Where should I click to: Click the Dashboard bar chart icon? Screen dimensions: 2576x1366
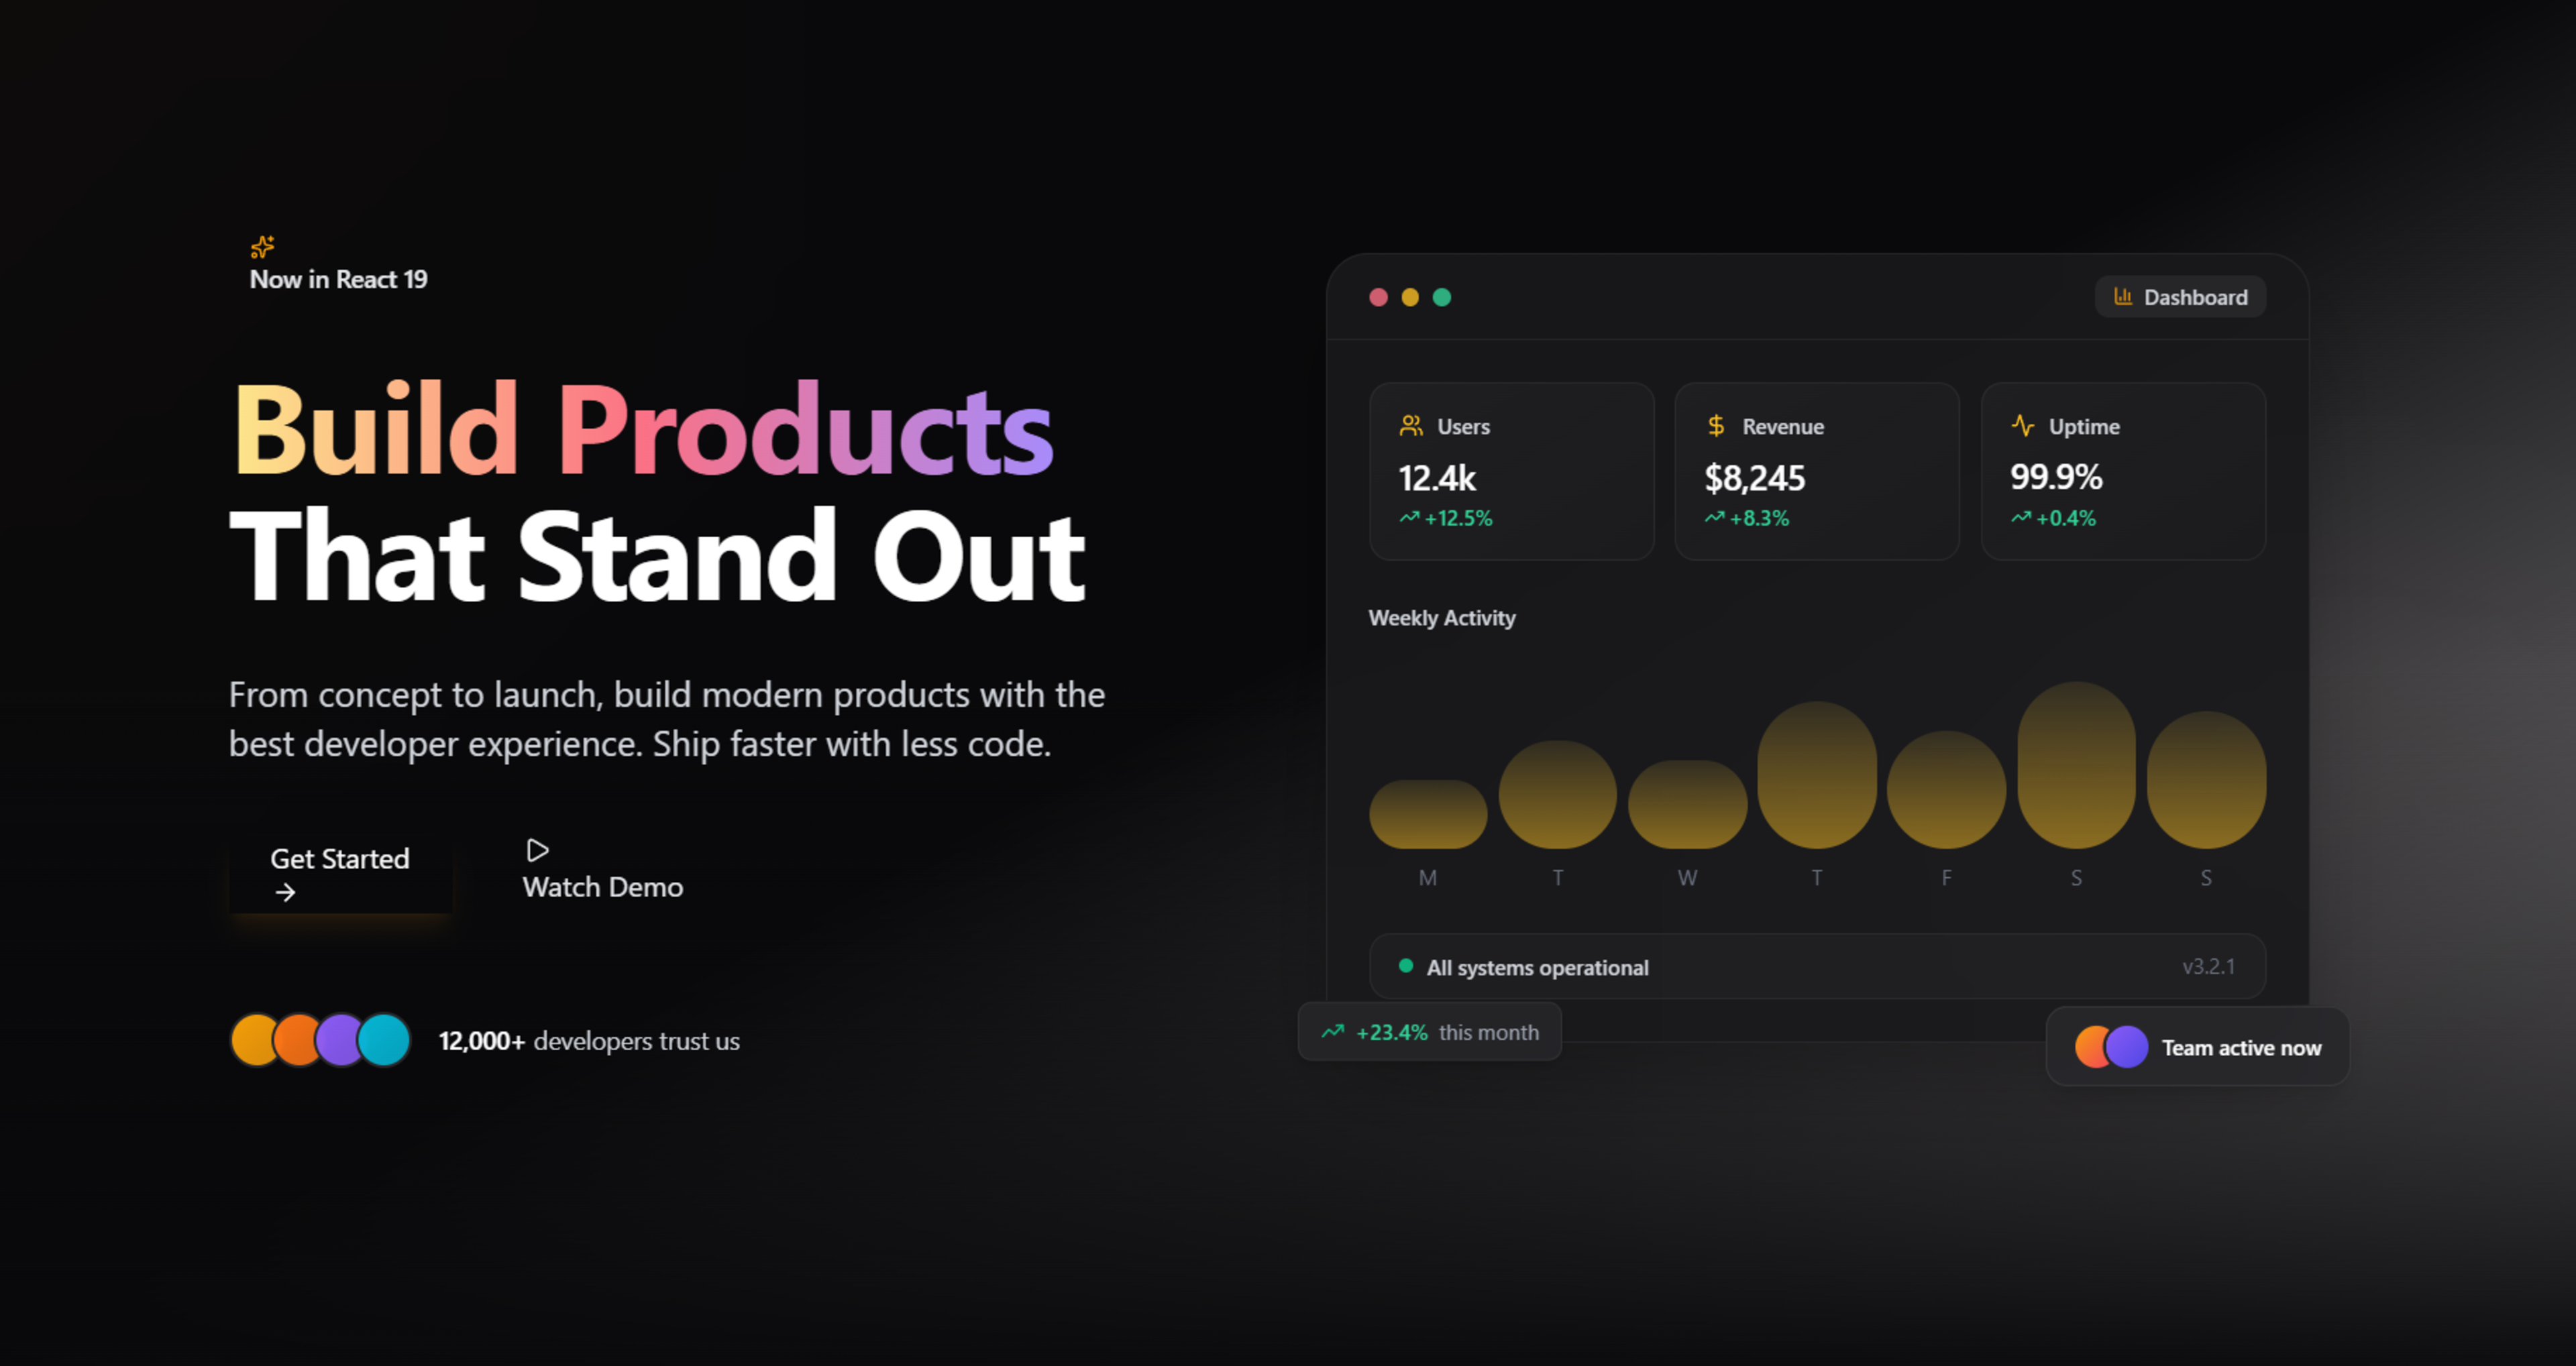(2122, 296)
